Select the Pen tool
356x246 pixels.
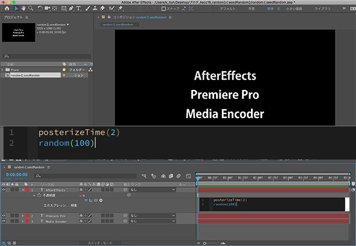[71, 8]
